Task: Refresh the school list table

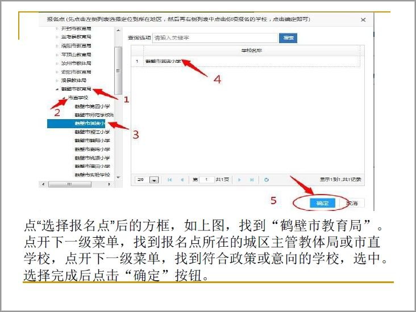Action: pos(267,180)
